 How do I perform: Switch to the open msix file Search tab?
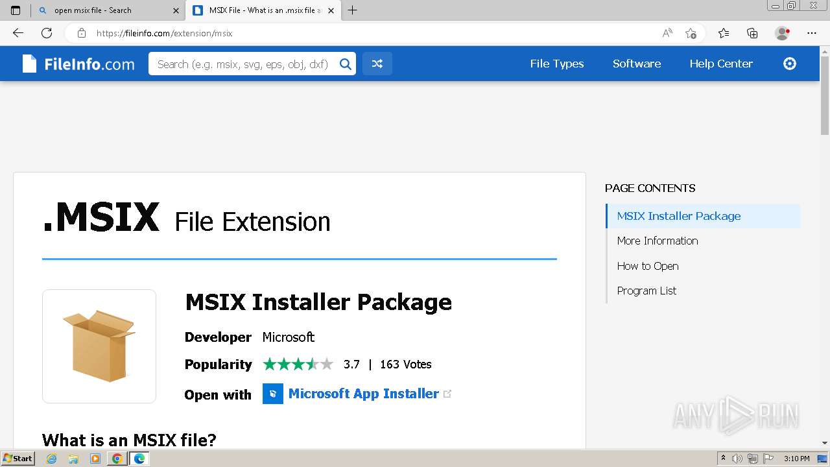(104, 10)
